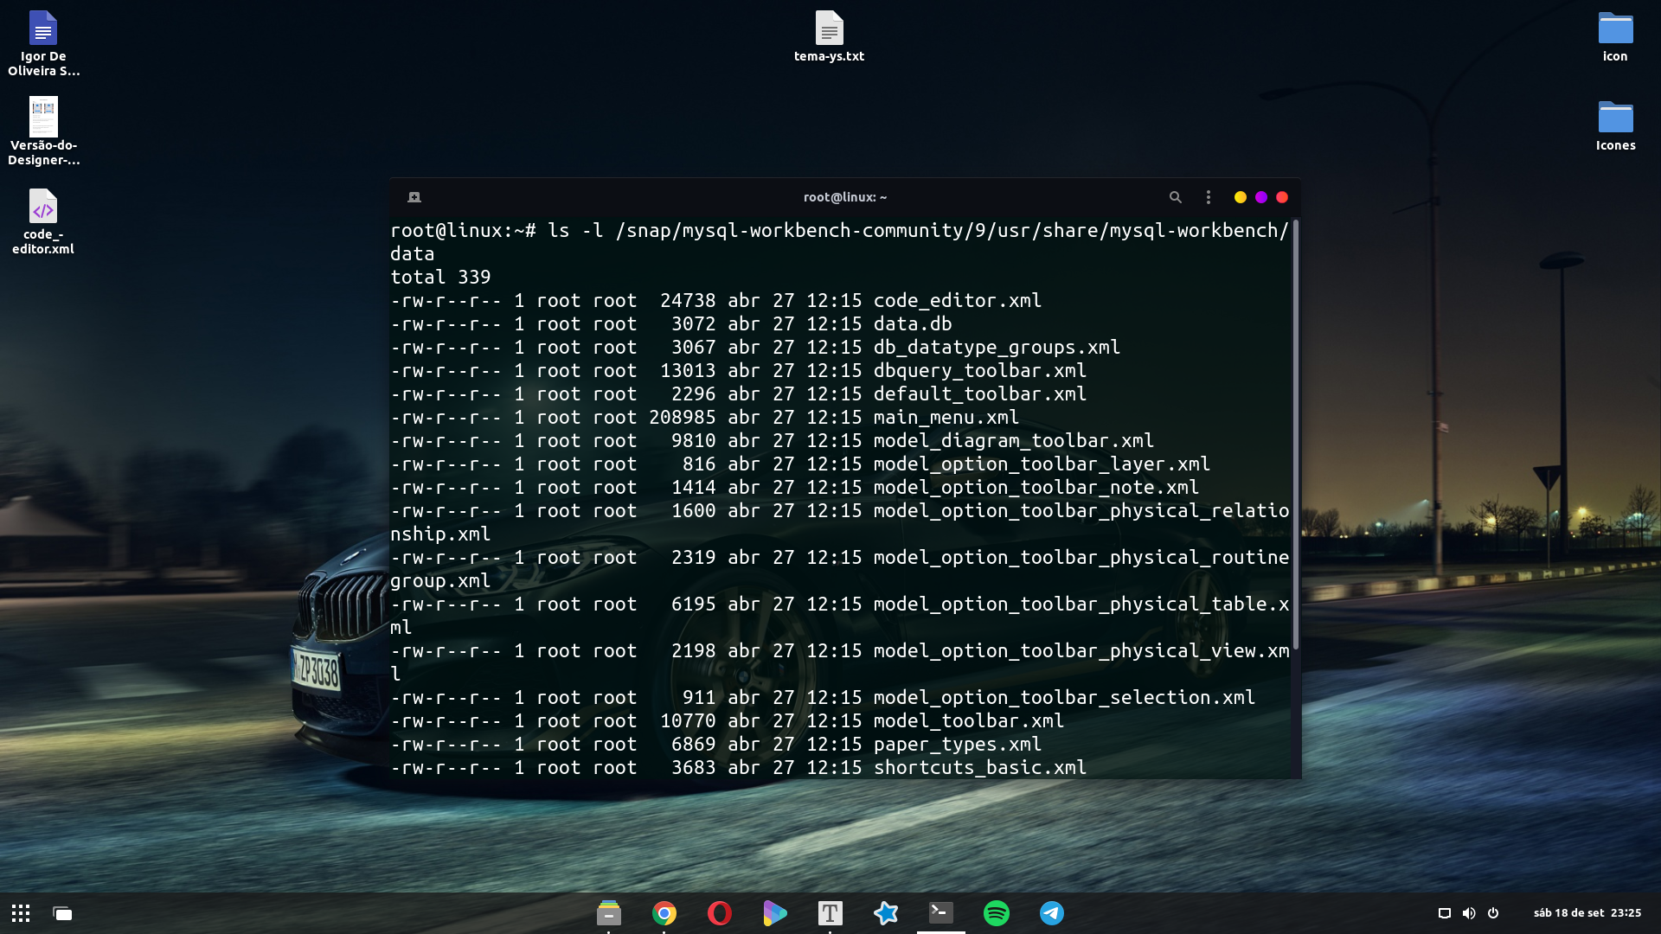This screenshot has width=1661, height=934.
Task: Open the terminal three-dot menu
Action: (1209, 197)
